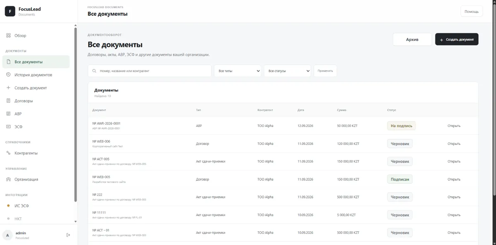Click the plus icon beside sidebar Создать документ
496x245 pixels.
(x=8, y=88)
